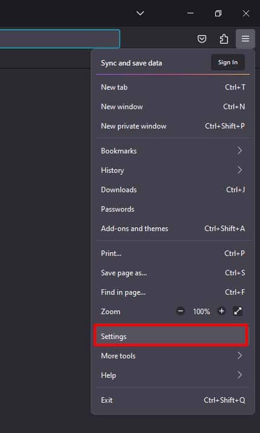Expand the History submenu
The width and height of the screenshot is (260, 433).
pyautogui.click(x=173, y=170)
